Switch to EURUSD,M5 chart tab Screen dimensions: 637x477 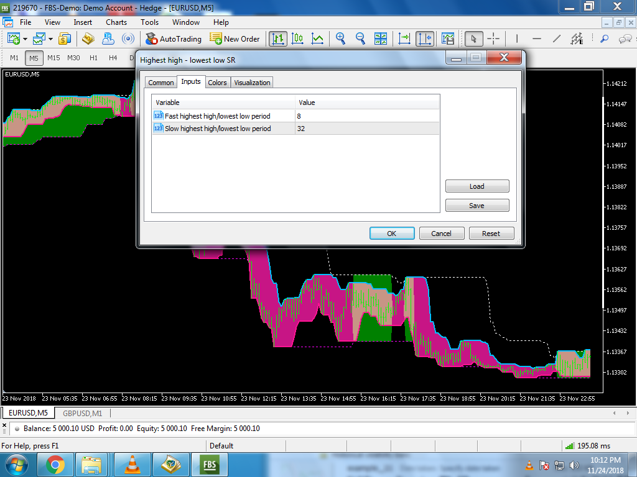(x=28, y=413)
